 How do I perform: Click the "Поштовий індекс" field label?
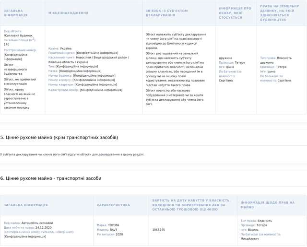(61, 53)
